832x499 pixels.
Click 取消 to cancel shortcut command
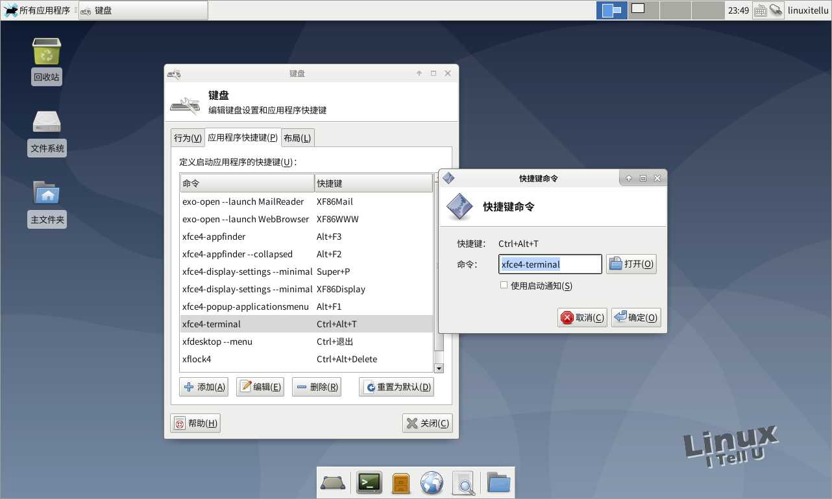point(582,318)
